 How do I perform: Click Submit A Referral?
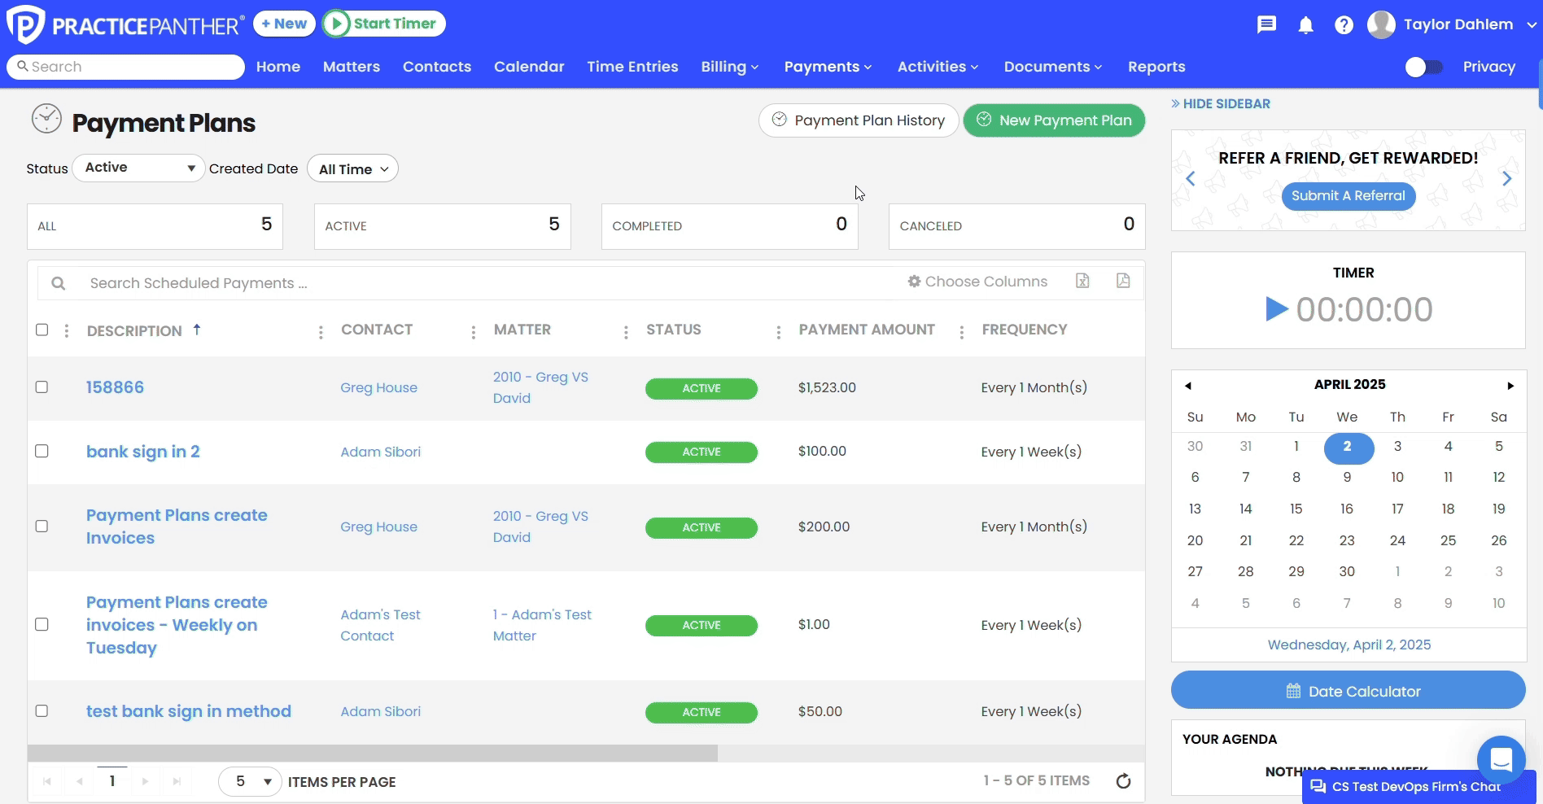click(x=1348, y=196)
